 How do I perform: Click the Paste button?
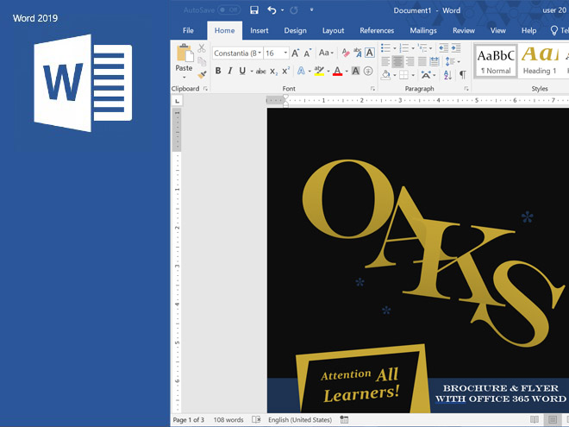[184, 59]
